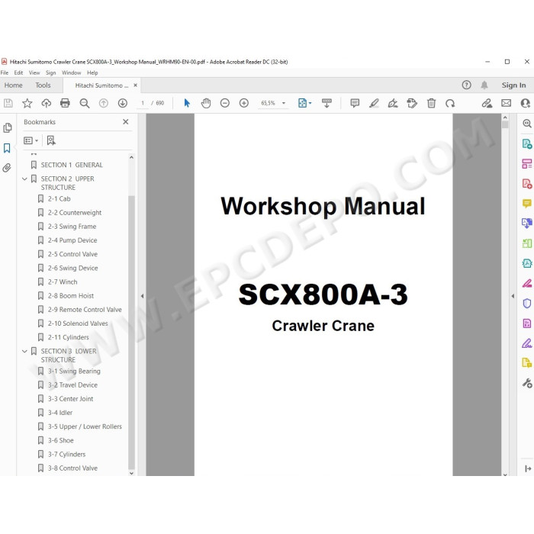Open the 2-1 Cab bookmark
The image size is (534, 534).
click(60, 199)
